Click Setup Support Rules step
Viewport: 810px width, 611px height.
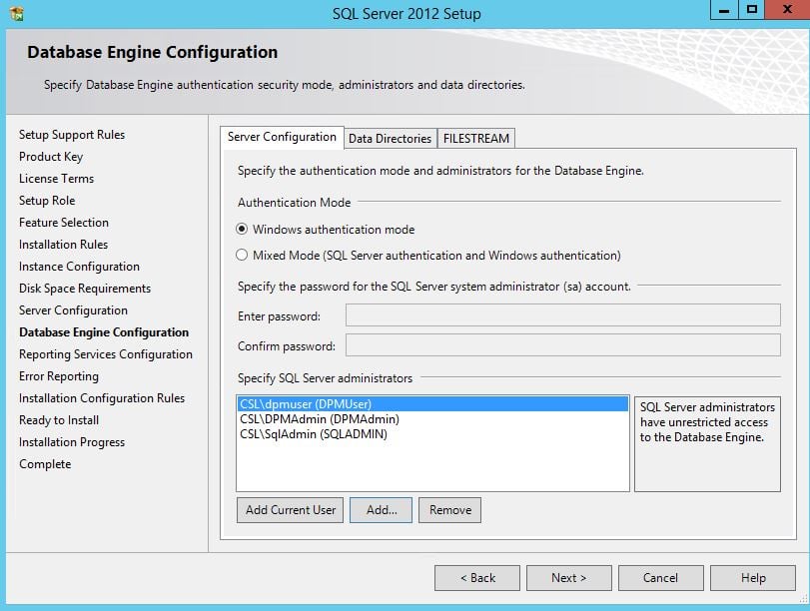point(72,135)
